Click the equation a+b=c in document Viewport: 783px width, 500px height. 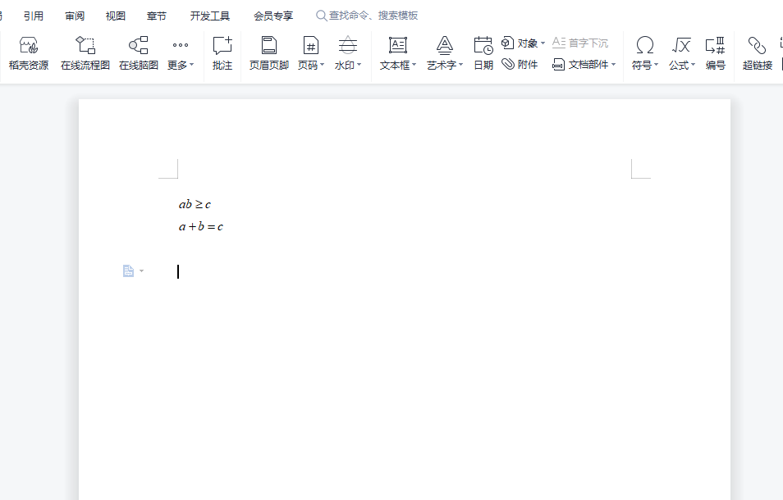click(201, 227)
